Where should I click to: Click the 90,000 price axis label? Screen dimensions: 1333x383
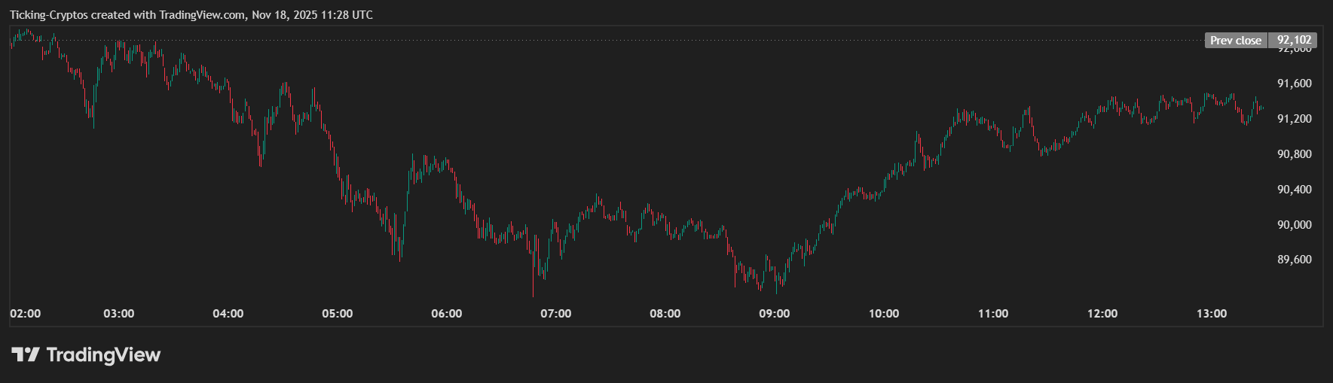click(1294, 225)
